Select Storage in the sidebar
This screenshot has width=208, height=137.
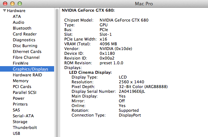[20, 122]
